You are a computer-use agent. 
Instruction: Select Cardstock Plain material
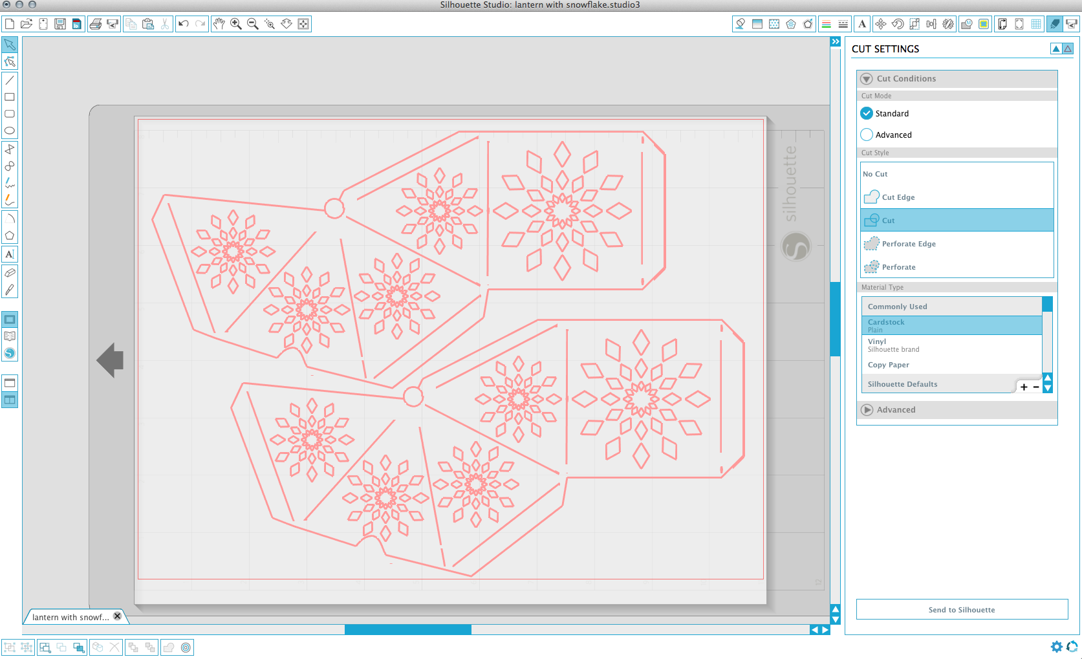click(951, 325)
